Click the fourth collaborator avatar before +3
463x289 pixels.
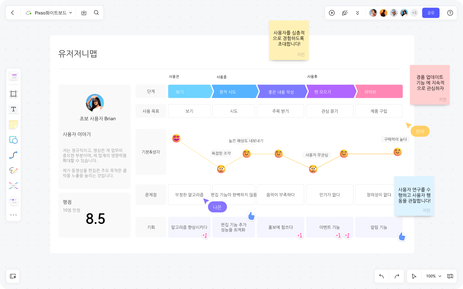click(x=404, y=13)
